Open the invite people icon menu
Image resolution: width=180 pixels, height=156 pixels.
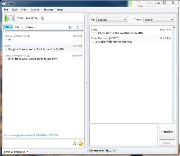click(x=71, y=27)
